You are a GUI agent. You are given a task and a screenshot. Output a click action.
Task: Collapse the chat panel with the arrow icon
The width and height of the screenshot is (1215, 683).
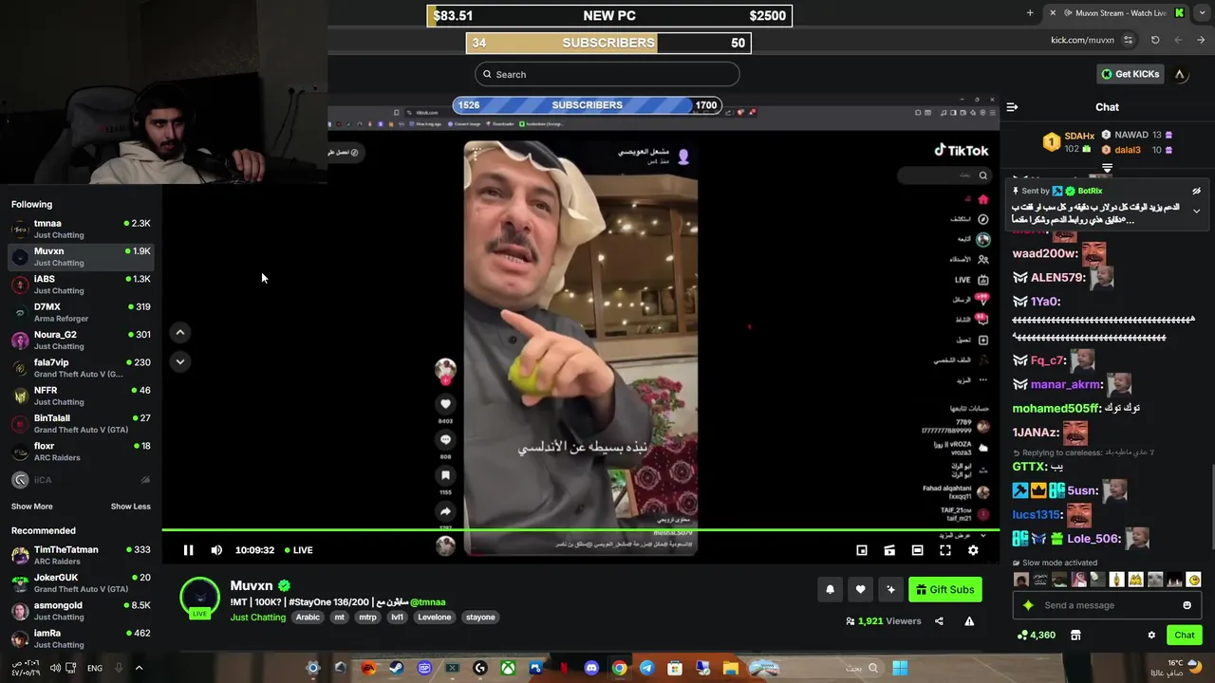[1012, 107]
